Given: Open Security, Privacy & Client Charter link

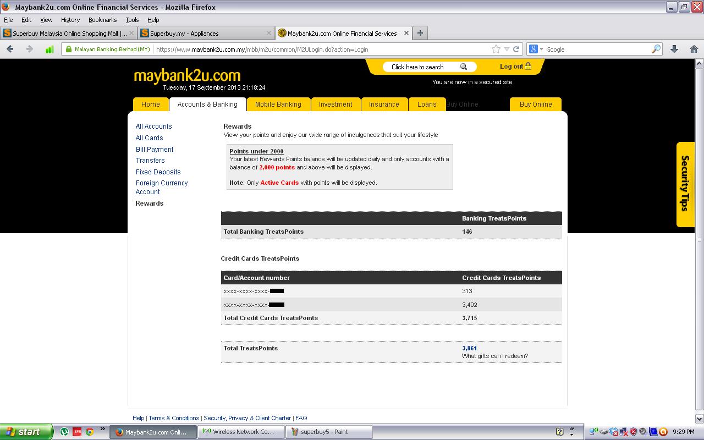Looking at the screenshot, I should (248, 418).
